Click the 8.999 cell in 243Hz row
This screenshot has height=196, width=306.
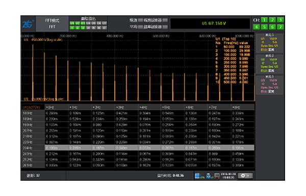point(219,154)
